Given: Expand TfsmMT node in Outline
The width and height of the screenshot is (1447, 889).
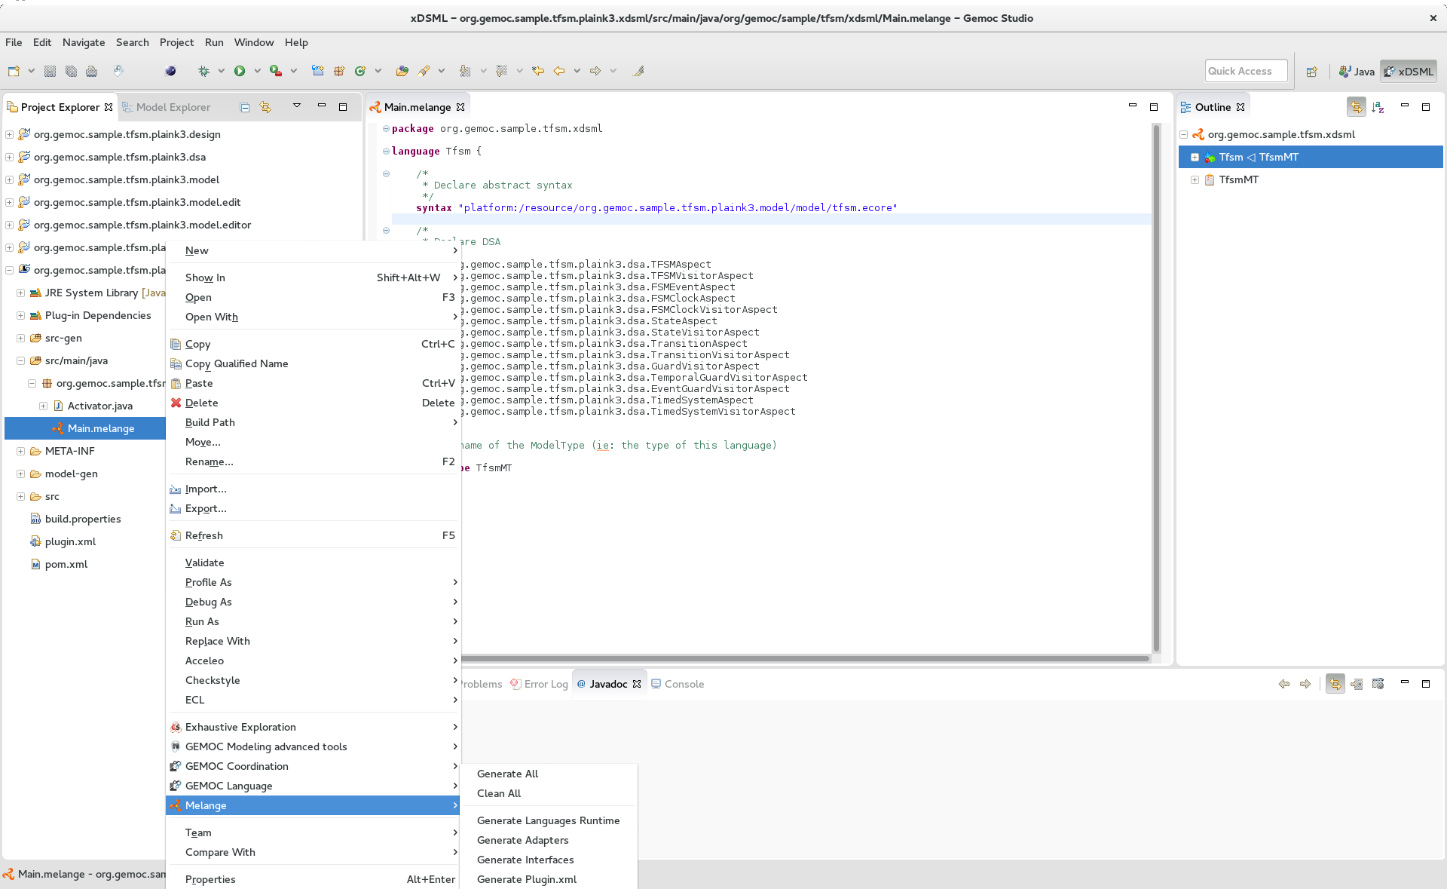Looking at the screenshot, I should [1195, 179].
